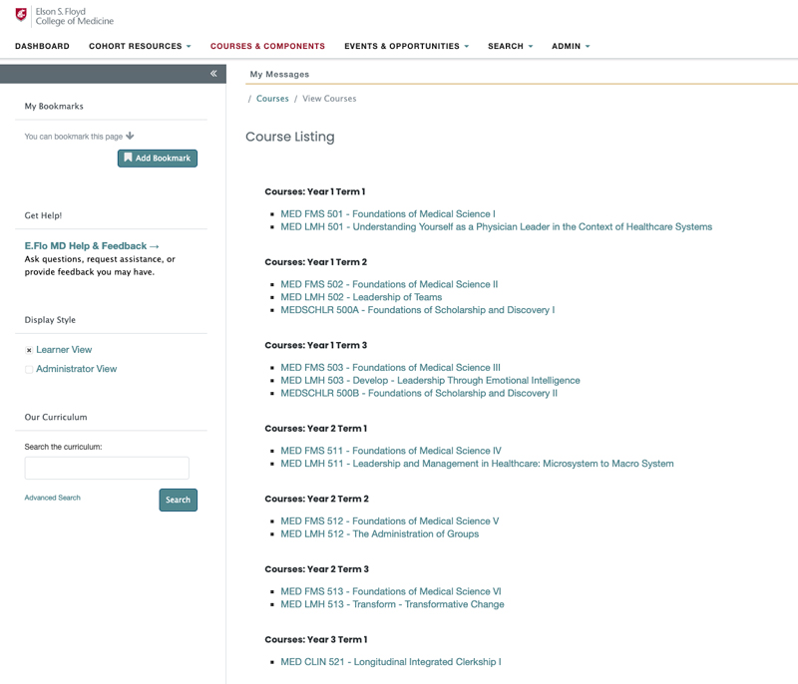Open E.Flo MD Help & Feedback link
798x684 pixels.
tap(92, 246)
